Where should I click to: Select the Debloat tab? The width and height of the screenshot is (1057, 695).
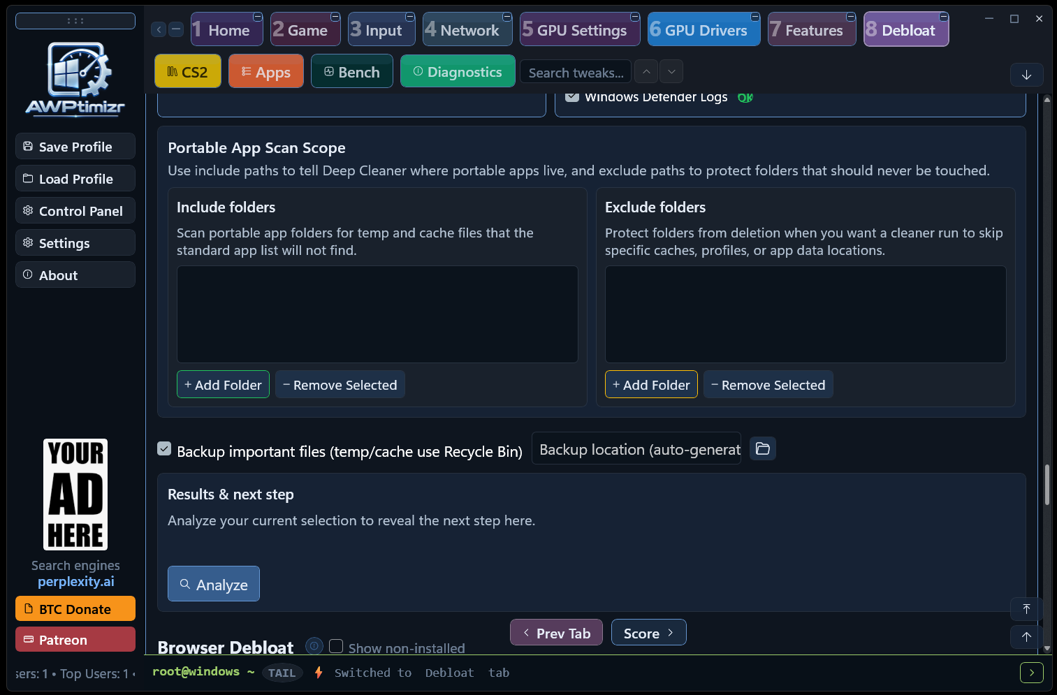pos(906,29)
